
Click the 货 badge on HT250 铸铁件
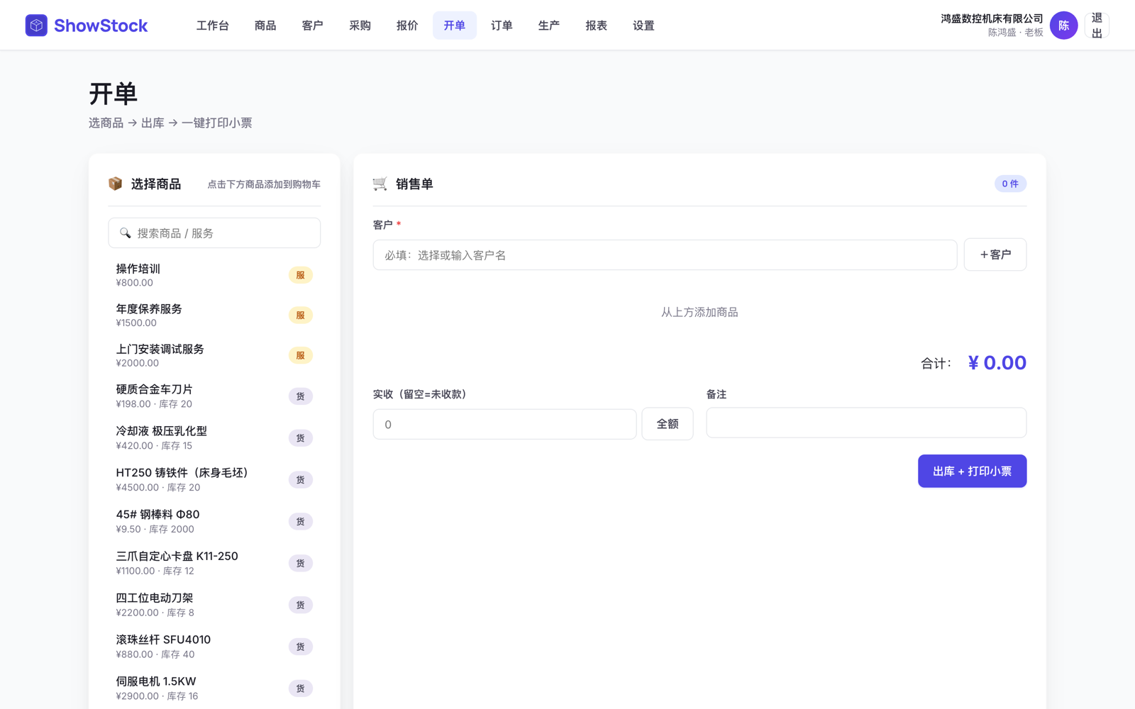[301, 480]
